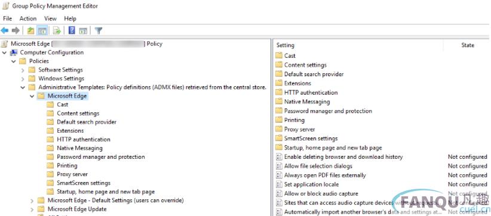
Task: Open Cast folder in settings list
Action: point(290,56)
